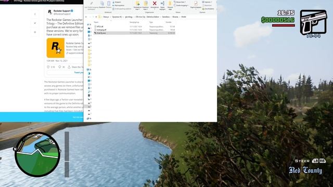Viewport: 333px width, 187px height.
Task: Create a folder with Nieuwe map icon
Action: point(170,4)
